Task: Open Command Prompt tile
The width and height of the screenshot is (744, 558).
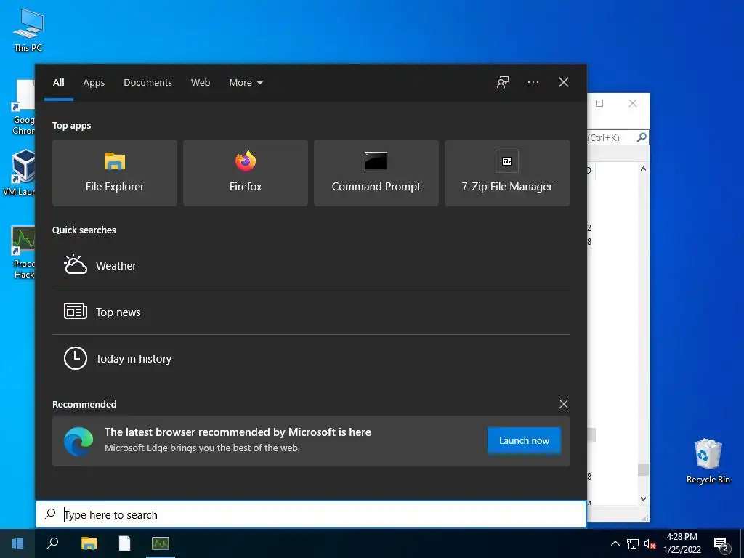Action: click(x=376, y=173)
